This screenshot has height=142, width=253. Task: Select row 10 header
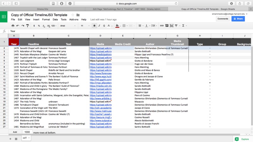click(4, 73)
